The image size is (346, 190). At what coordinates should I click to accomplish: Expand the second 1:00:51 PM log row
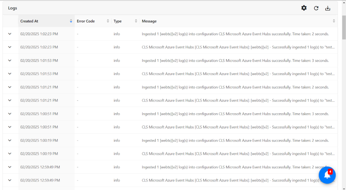(10, 127)
